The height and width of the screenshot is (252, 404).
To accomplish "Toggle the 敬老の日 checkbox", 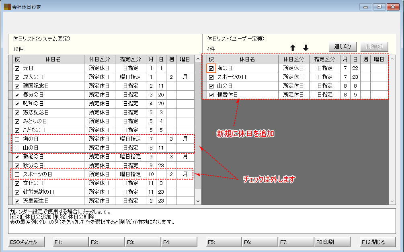I will (17, 157).
